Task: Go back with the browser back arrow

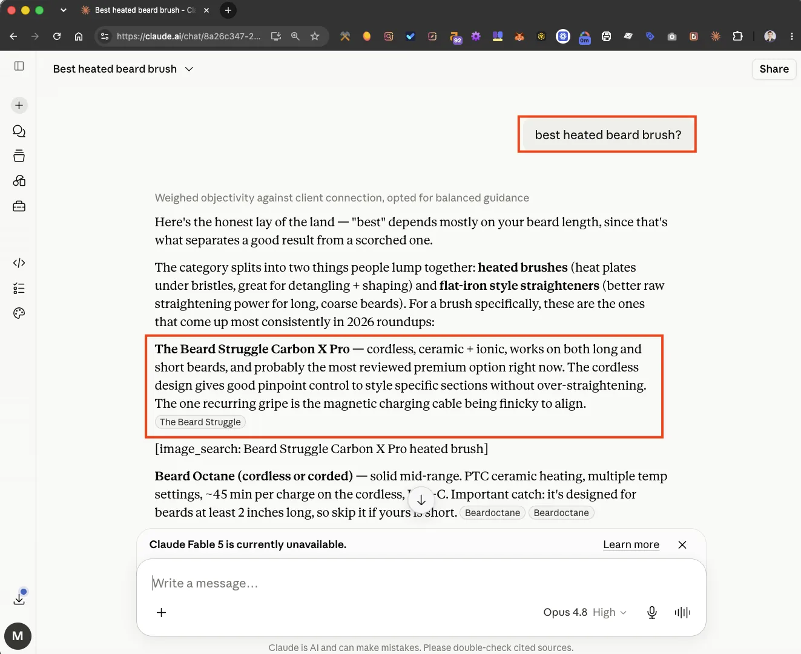Action: (13, 36)
